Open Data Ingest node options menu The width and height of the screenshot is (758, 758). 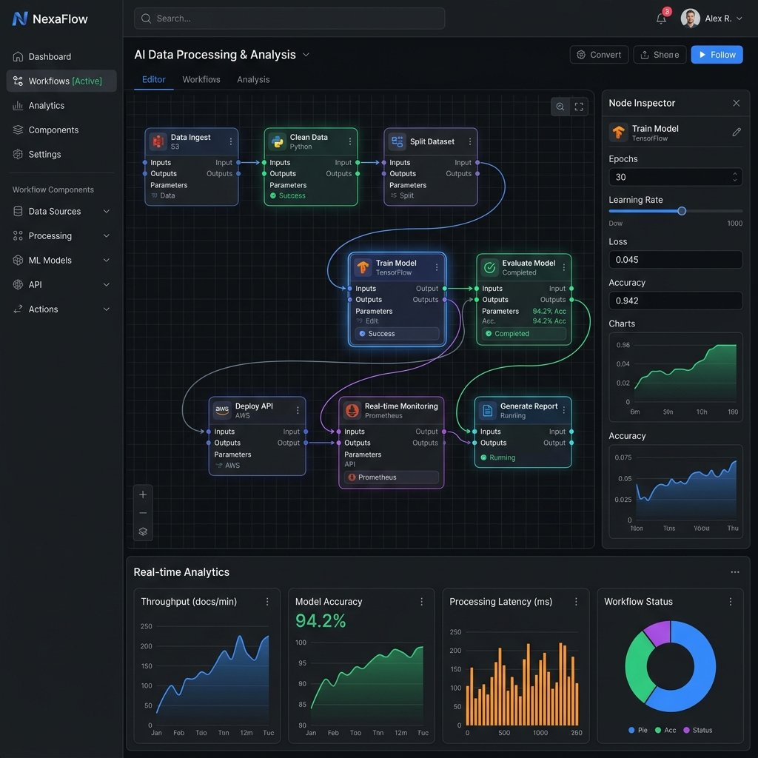231,141
